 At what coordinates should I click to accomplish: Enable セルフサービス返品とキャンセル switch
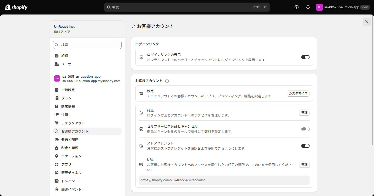305,129
